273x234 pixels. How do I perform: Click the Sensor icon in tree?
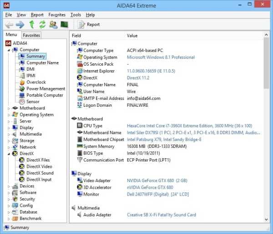pyautogui.click(x=22, y=102)
